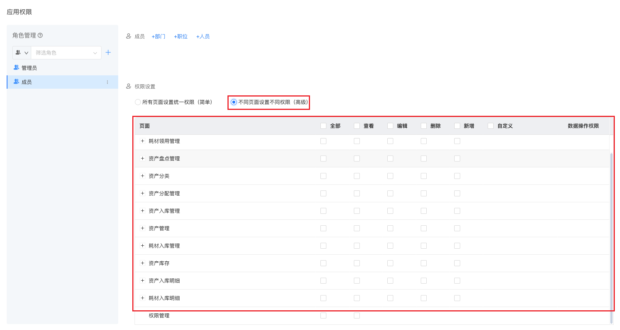Check the 自定义 header checkbox
This screenshot has width=620, height=330.
tap(491, 126)
